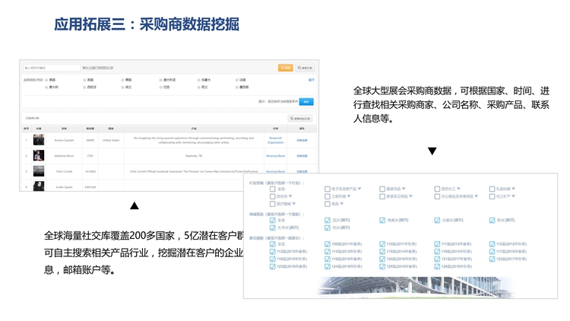The height and width of the screenshot is (321, 570).
Task: Uncheck the 109届 (2011年春季) session checkbox
Action: [x=328, y=244]
